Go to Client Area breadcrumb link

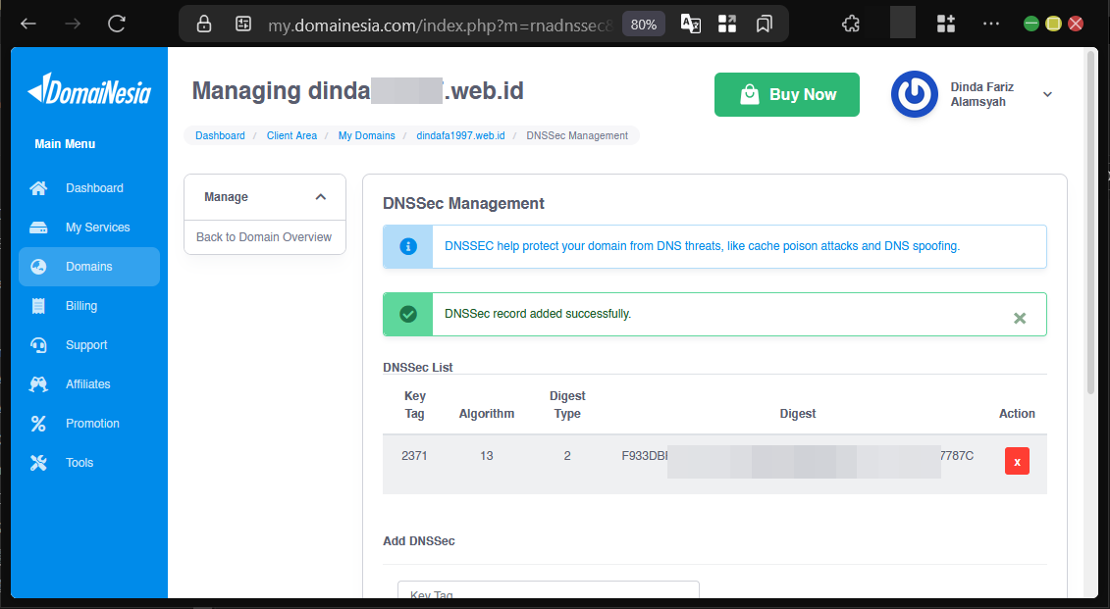pyautogui.click(x=291, y=135)
